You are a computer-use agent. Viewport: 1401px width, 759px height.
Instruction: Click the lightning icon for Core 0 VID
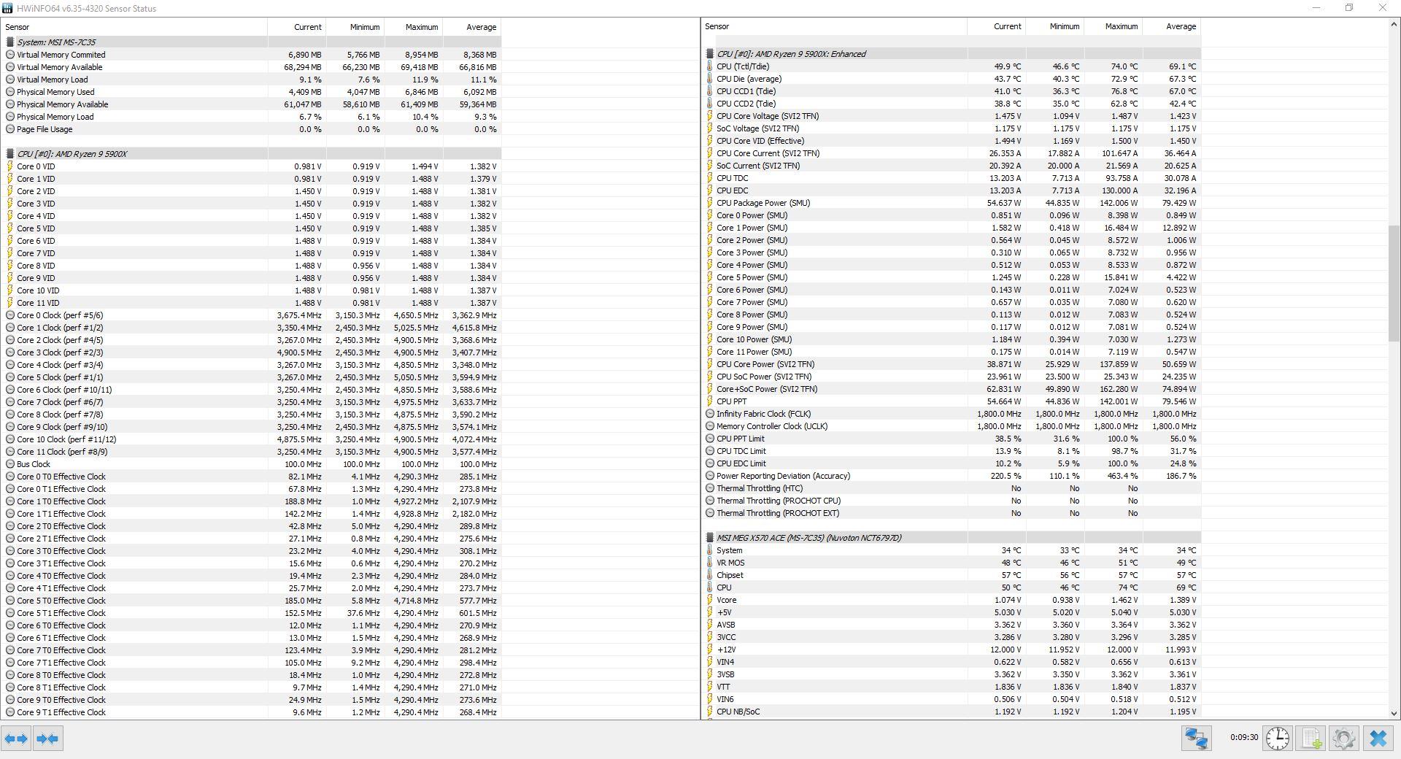[x=10, y=166]
